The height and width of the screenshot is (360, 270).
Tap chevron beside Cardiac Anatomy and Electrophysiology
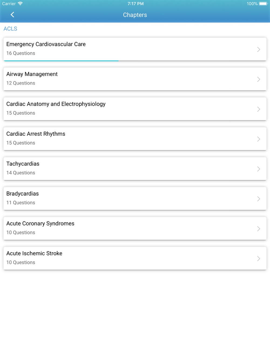(258, 109)
